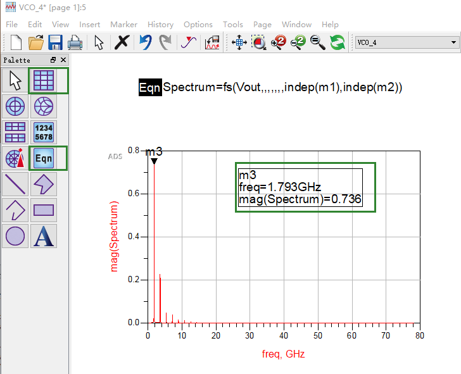Click the magnifier zoom icon
This screenshot has height=374, width=461.
click(318, 42)
